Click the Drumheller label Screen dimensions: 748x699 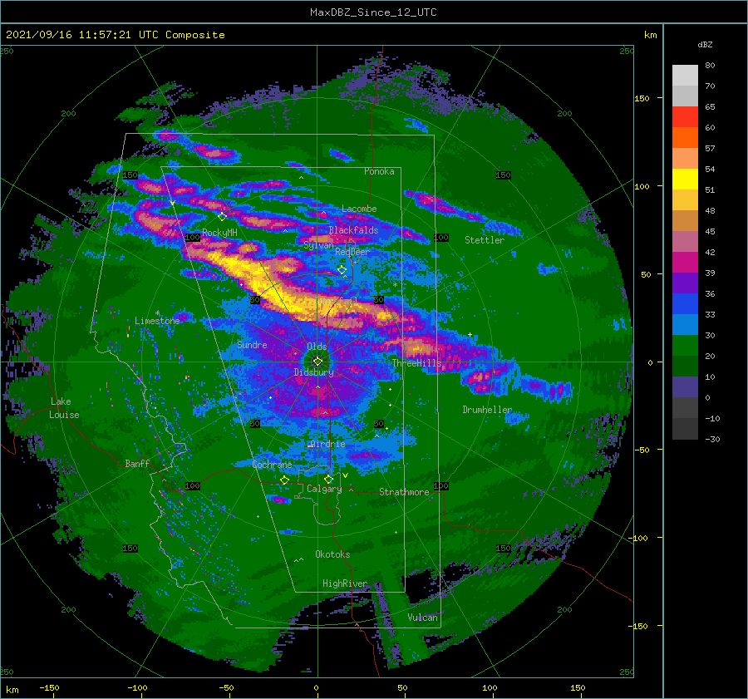[x=487, y=410]
